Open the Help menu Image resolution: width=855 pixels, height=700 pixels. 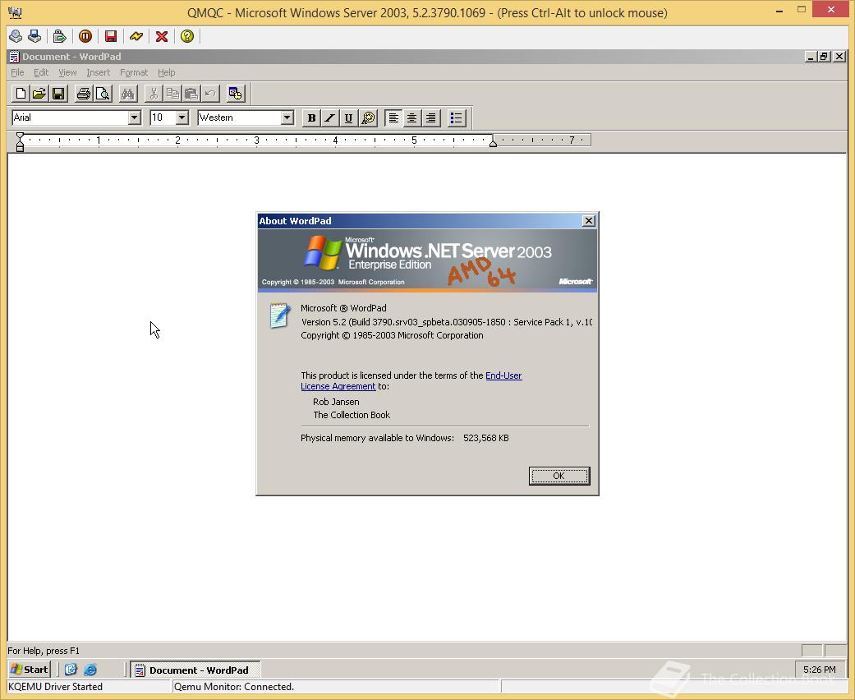[166, 72]
